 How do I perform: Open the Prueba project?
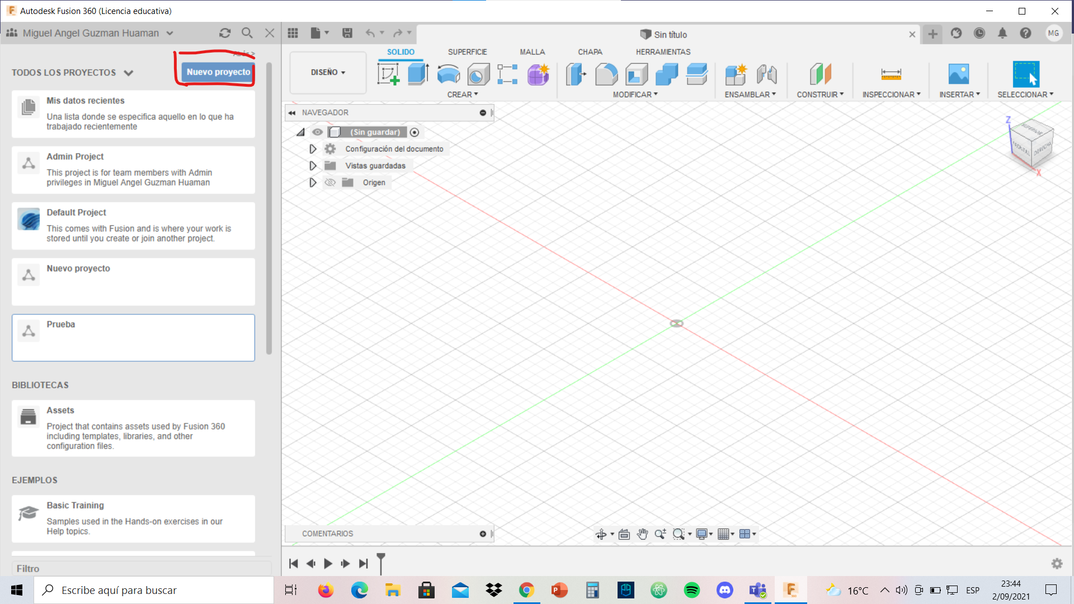(x=133, y=337)
